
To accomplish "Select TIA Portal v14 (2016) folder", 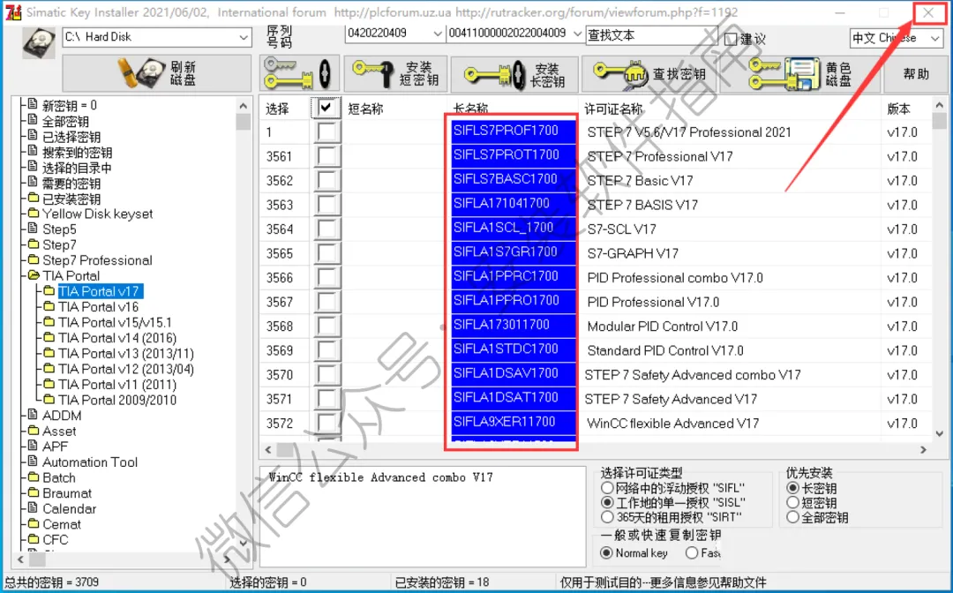I will click(117, 338).
